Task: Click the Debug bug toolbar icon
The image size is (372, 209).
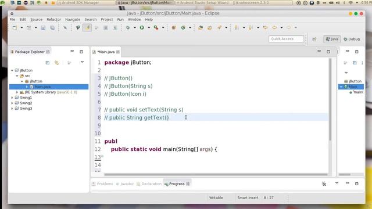Action: tap(128, 28)
